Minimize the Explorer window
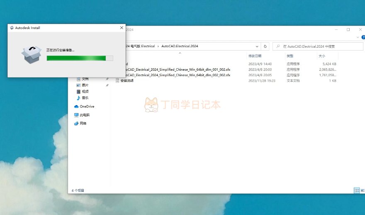Screen dimensions: 365x215 (x=336, y=29)
